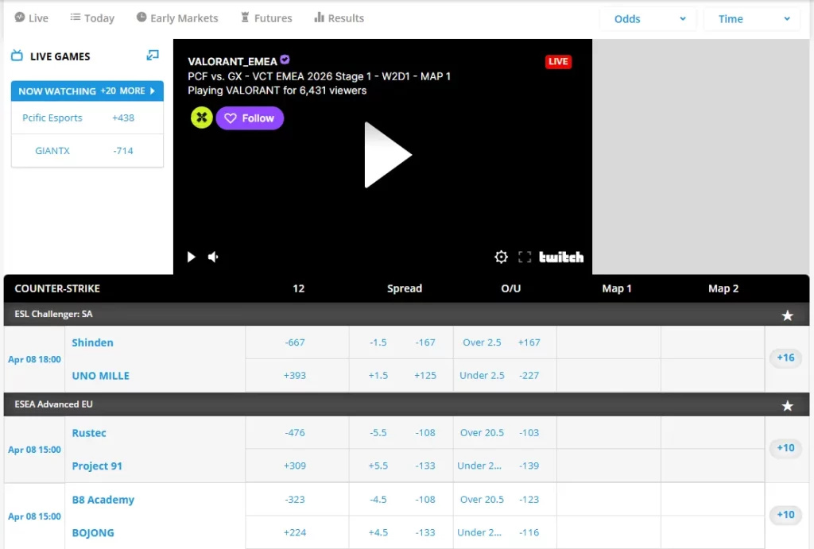Select GIANTX -714 odds
The width and height of the screenshot is (814, 549).
[x=87, y=150]
